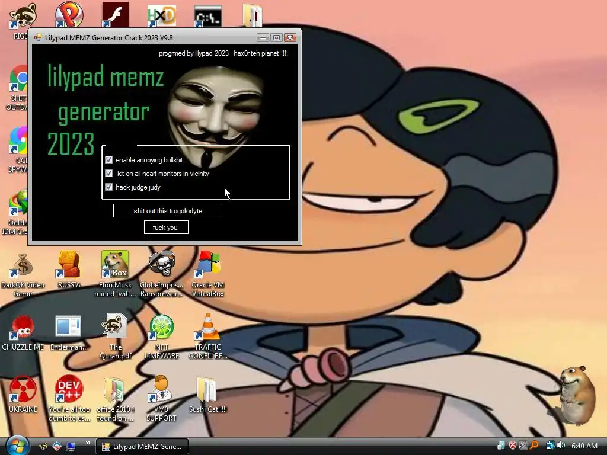Click the red X security alert tray icon

pos(513,446)
